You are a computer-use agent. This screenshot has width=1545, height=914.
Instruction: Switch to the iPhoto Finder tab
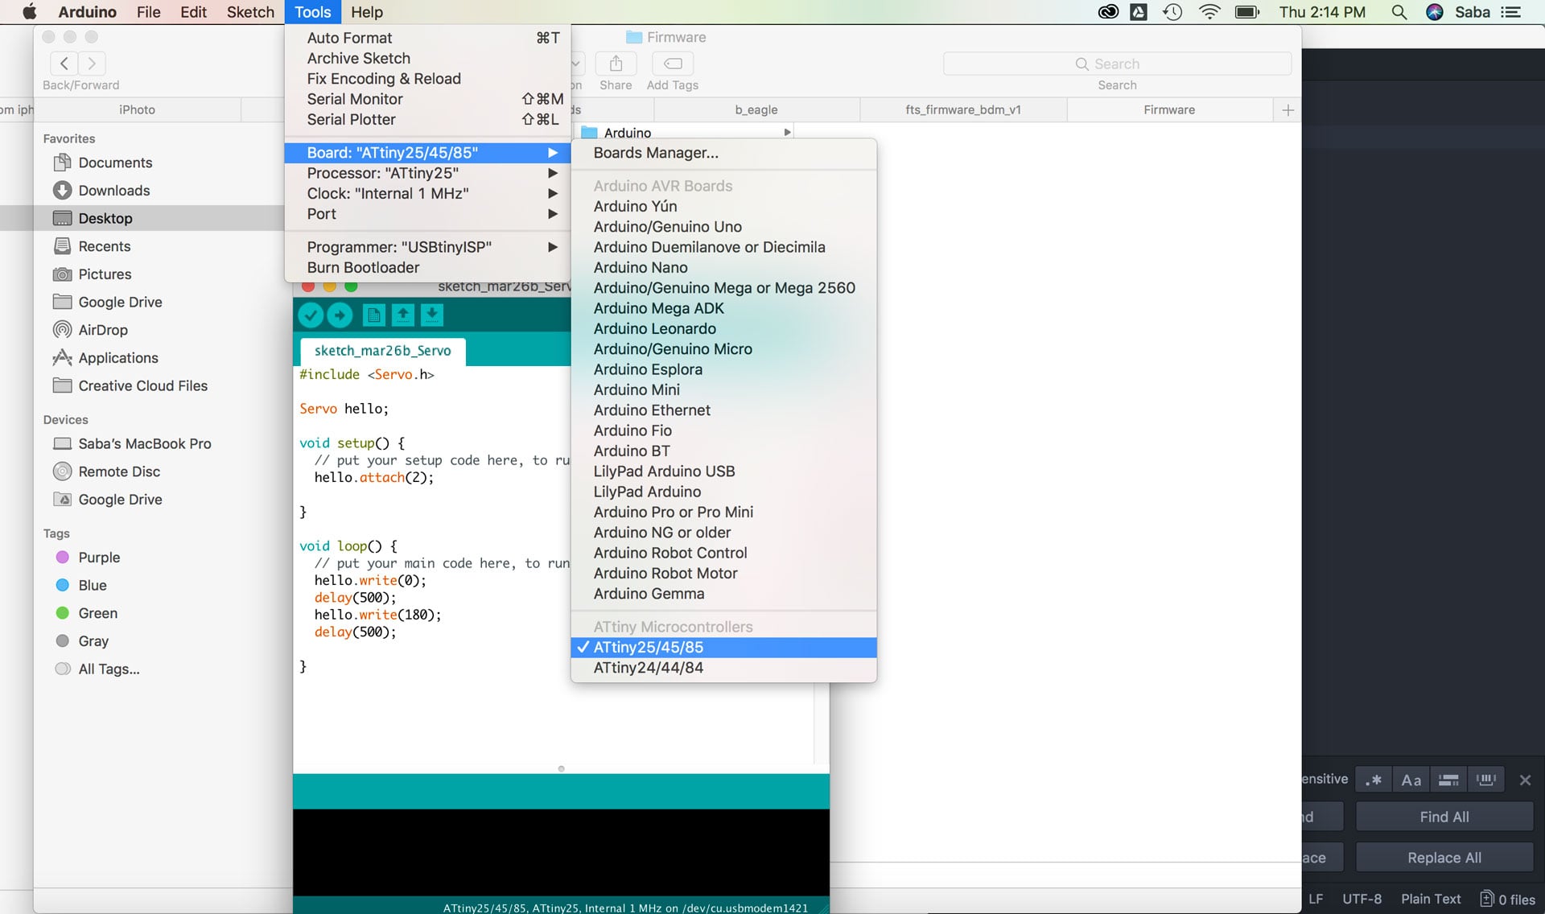[x=137, y=110]
